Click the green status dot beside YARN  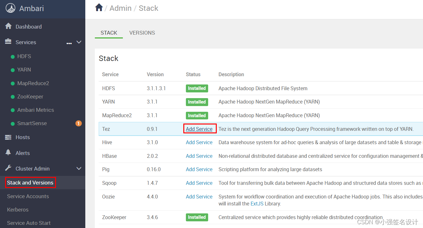[13, 70]
